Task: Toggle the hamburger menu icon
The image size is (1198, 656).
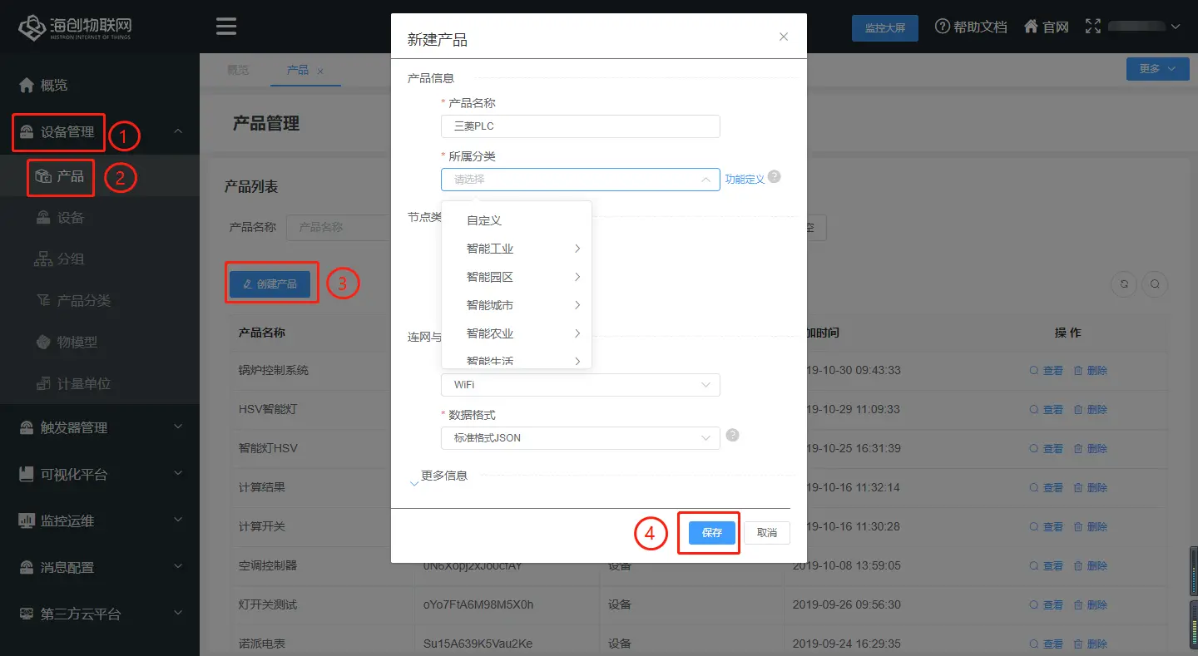Action: coord(226,27)
